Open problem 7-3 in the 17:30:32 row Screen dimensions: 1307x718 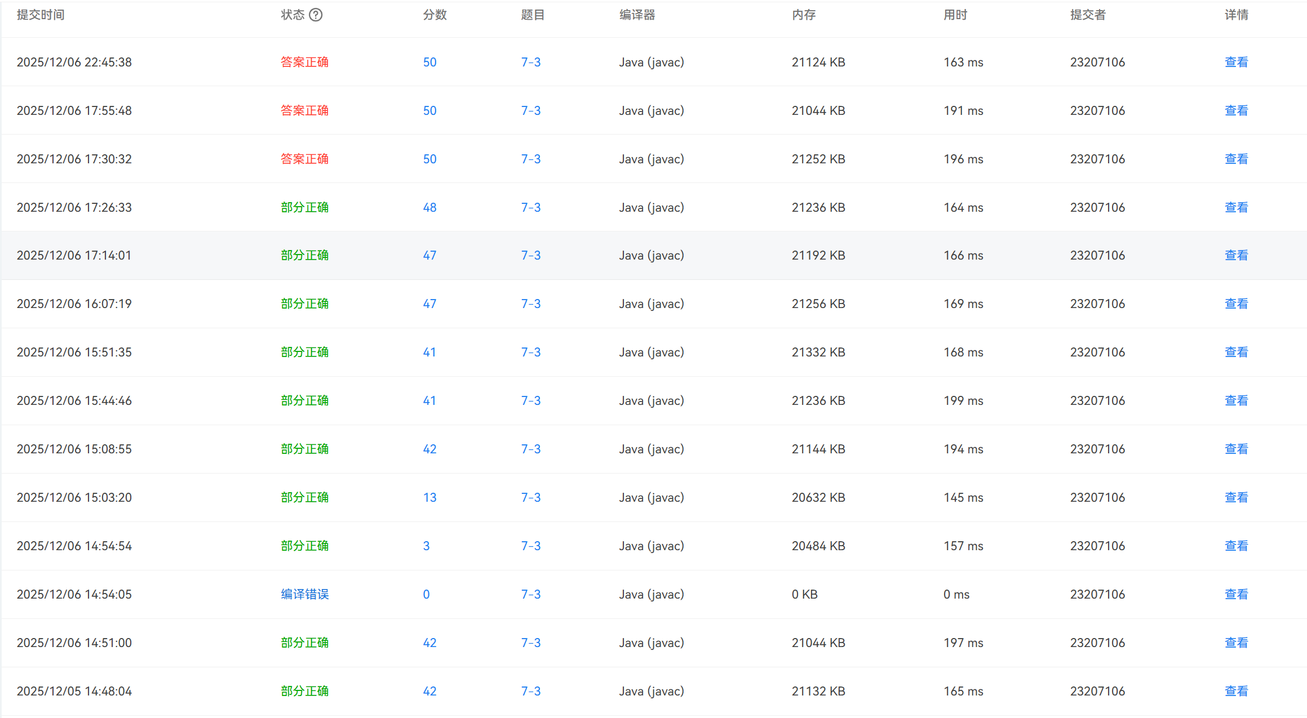coord(530,159)
